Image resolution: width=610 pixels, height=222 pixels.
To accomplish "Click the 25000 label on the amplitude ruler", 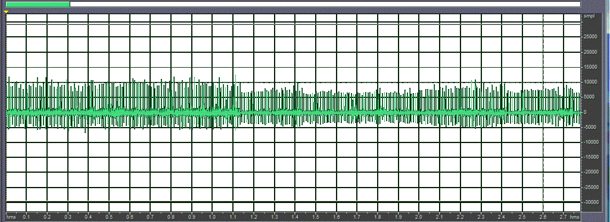I will tap(590, 37).
